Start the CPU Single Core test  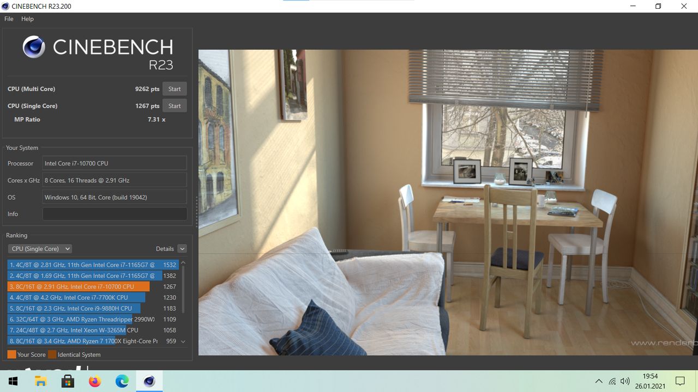click(x=174, y=106)
